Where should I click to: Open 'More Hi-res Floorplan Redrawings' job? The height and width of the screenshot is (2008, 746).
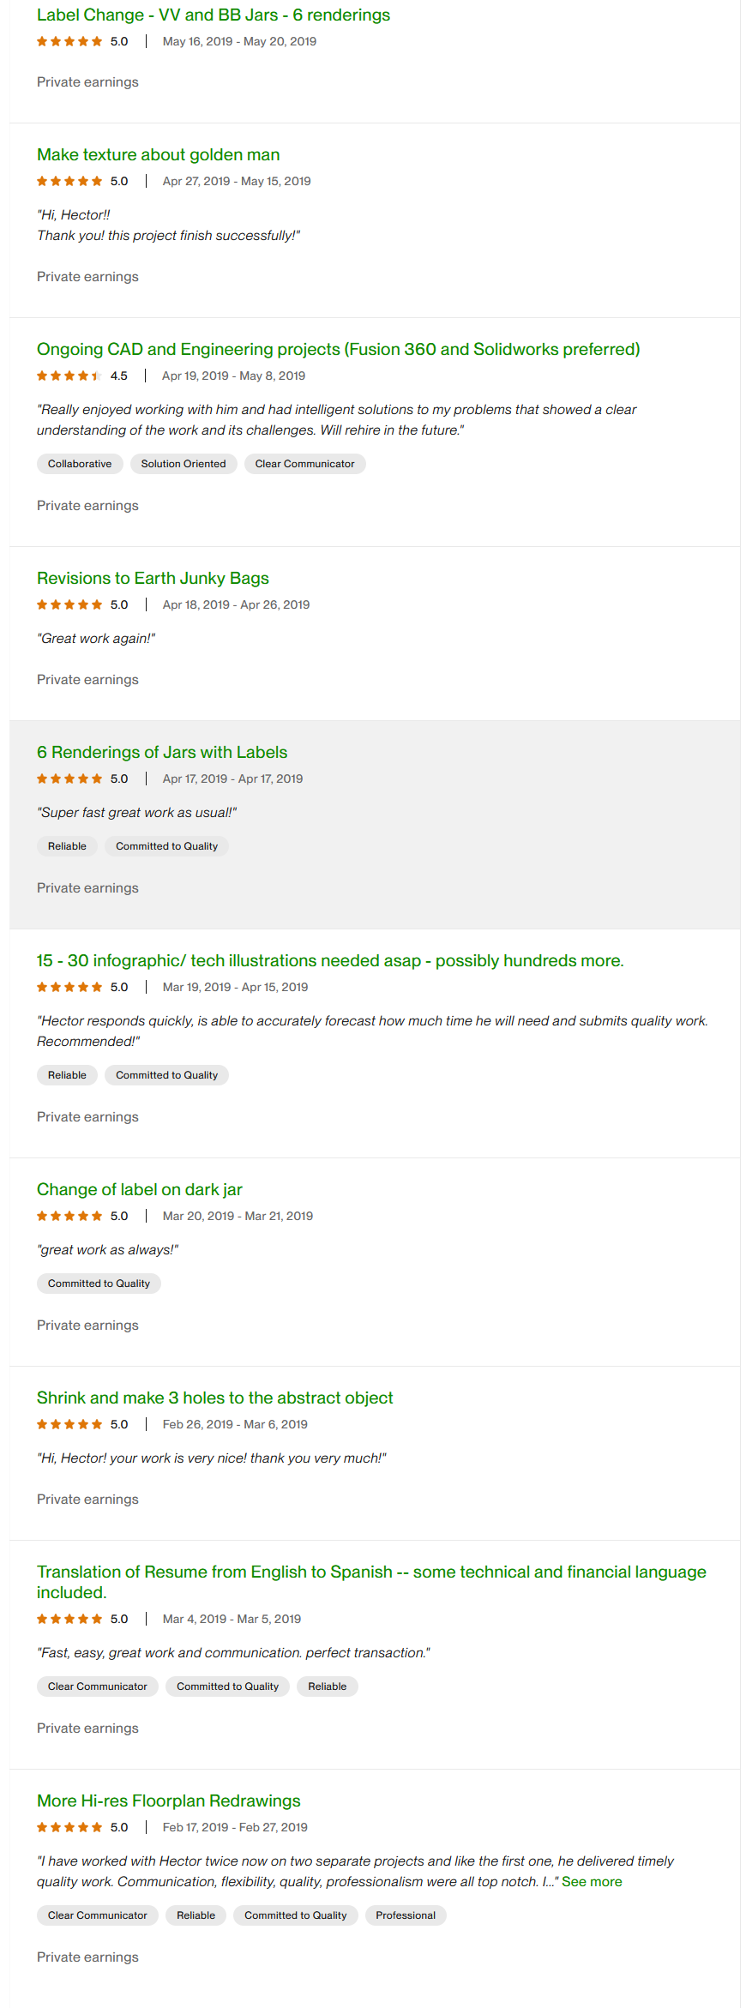(168, 1801)
